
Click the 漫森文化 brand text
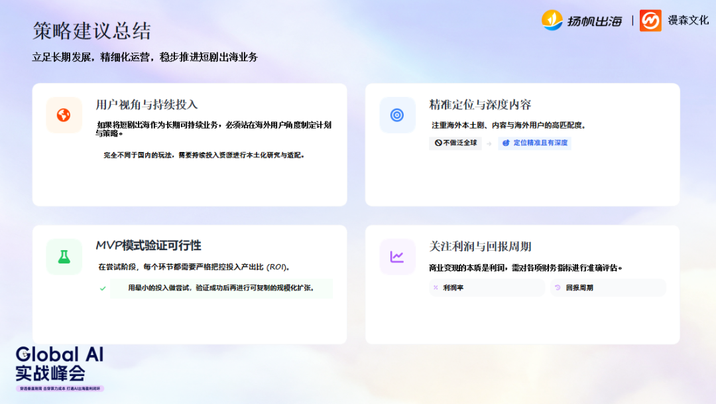(x=688, y=20)
